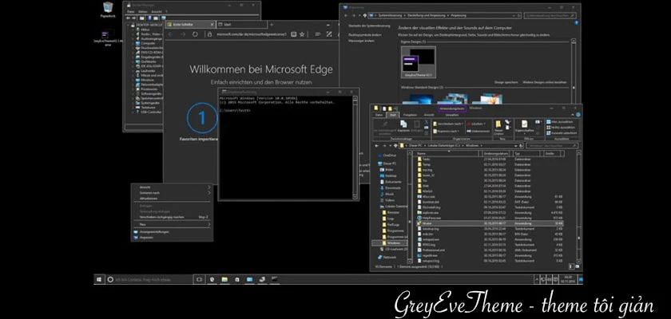This screenshot has height=319, width=671.
Task: Open 'Verschieben nach' dropdown in Explorer
Action: [x=448, y=124]
